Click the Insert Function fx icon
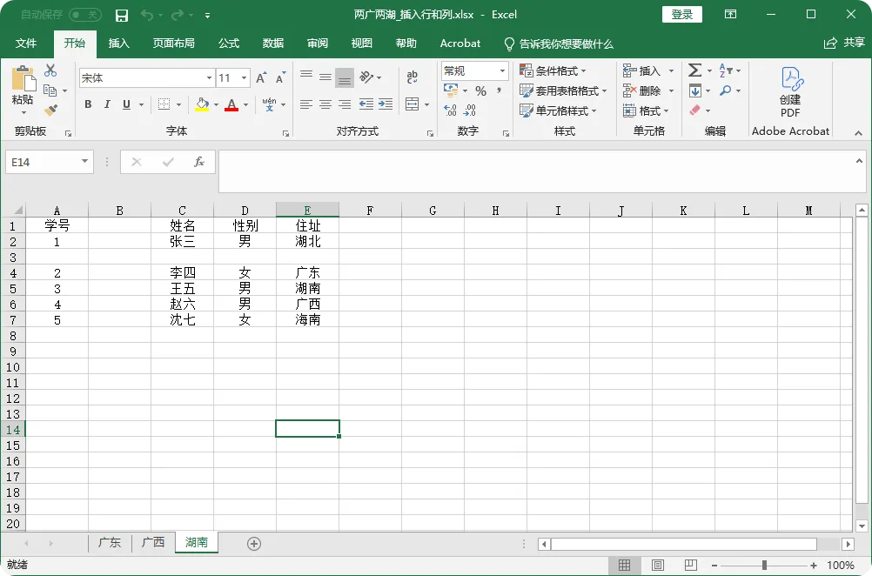Image resolution: width=872 pixels, height=576 pixels. tap(199, 162)
